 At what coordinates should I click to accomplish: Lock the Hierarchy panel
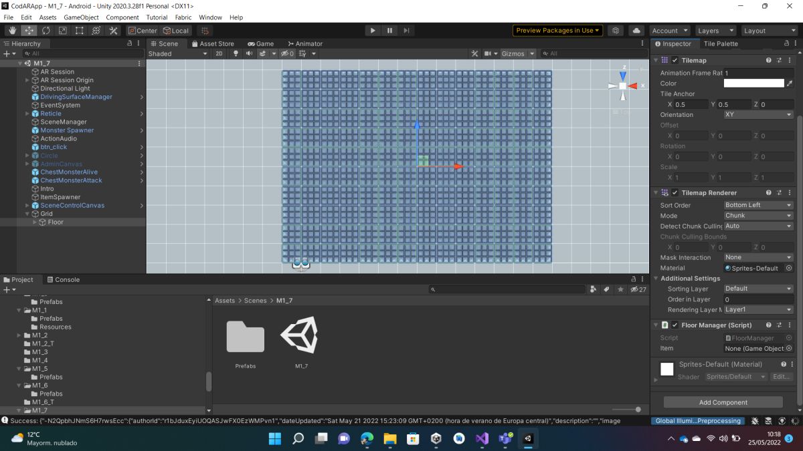pos(129,43)
